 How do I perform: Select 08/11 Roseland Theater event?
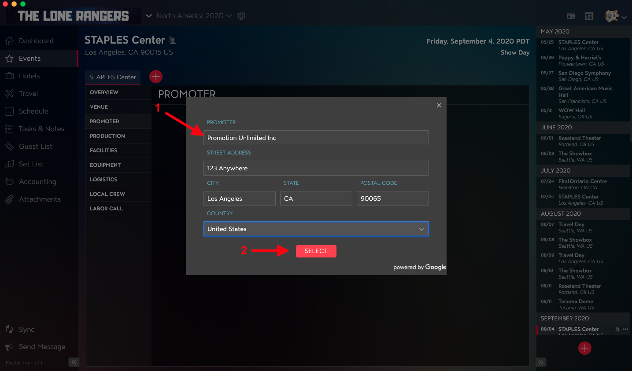pyautogui.click(x=583, y=289)
